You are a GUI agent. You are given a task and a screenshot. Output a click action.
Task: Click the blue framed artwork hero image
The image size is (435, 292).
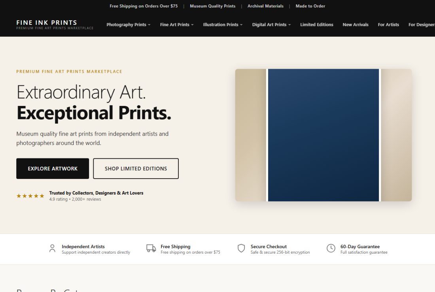click(x=323, y=135)
